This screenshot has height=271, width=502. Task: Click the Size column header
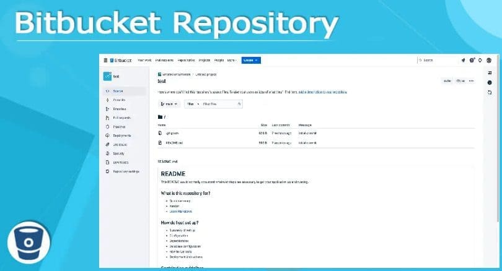click(x=264, y=125)
